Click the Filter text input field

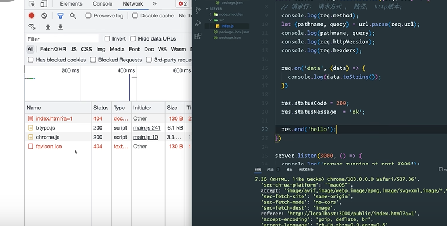pyautogui.click(x=62, y=39)
